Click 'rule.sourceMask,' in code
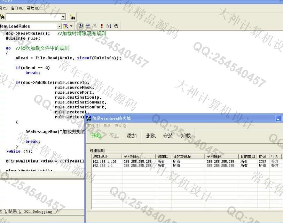 [x=74, y=87]
